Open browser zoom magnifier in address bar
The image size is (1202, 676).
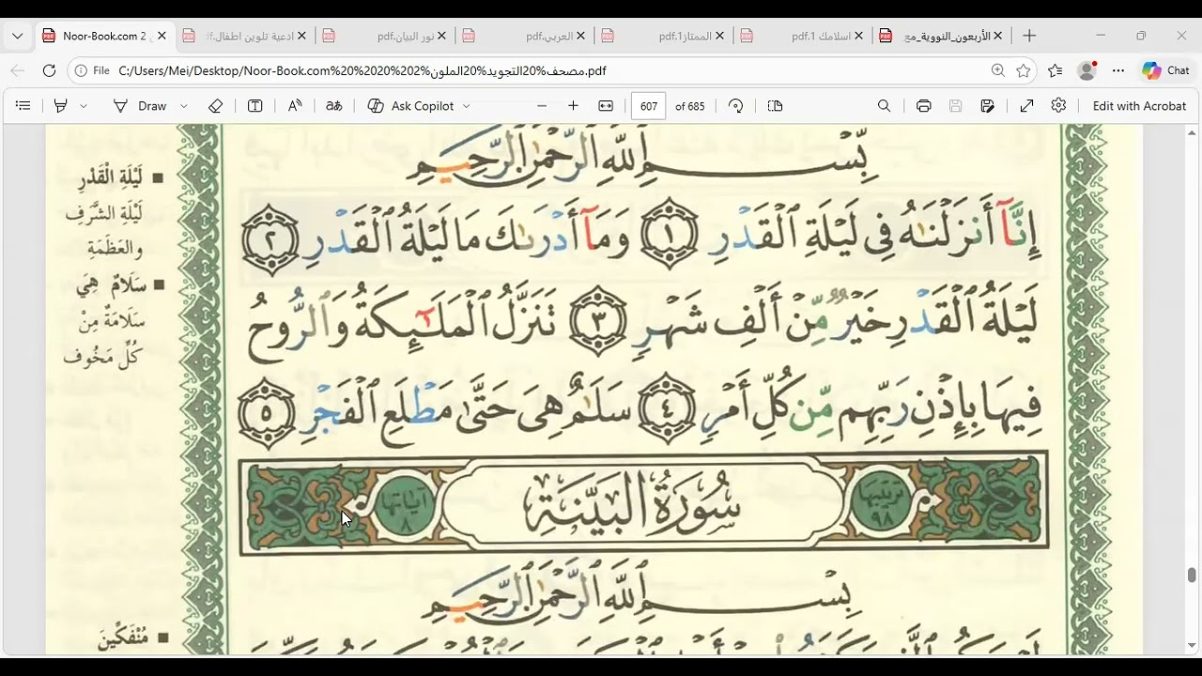tap(997, 70)
